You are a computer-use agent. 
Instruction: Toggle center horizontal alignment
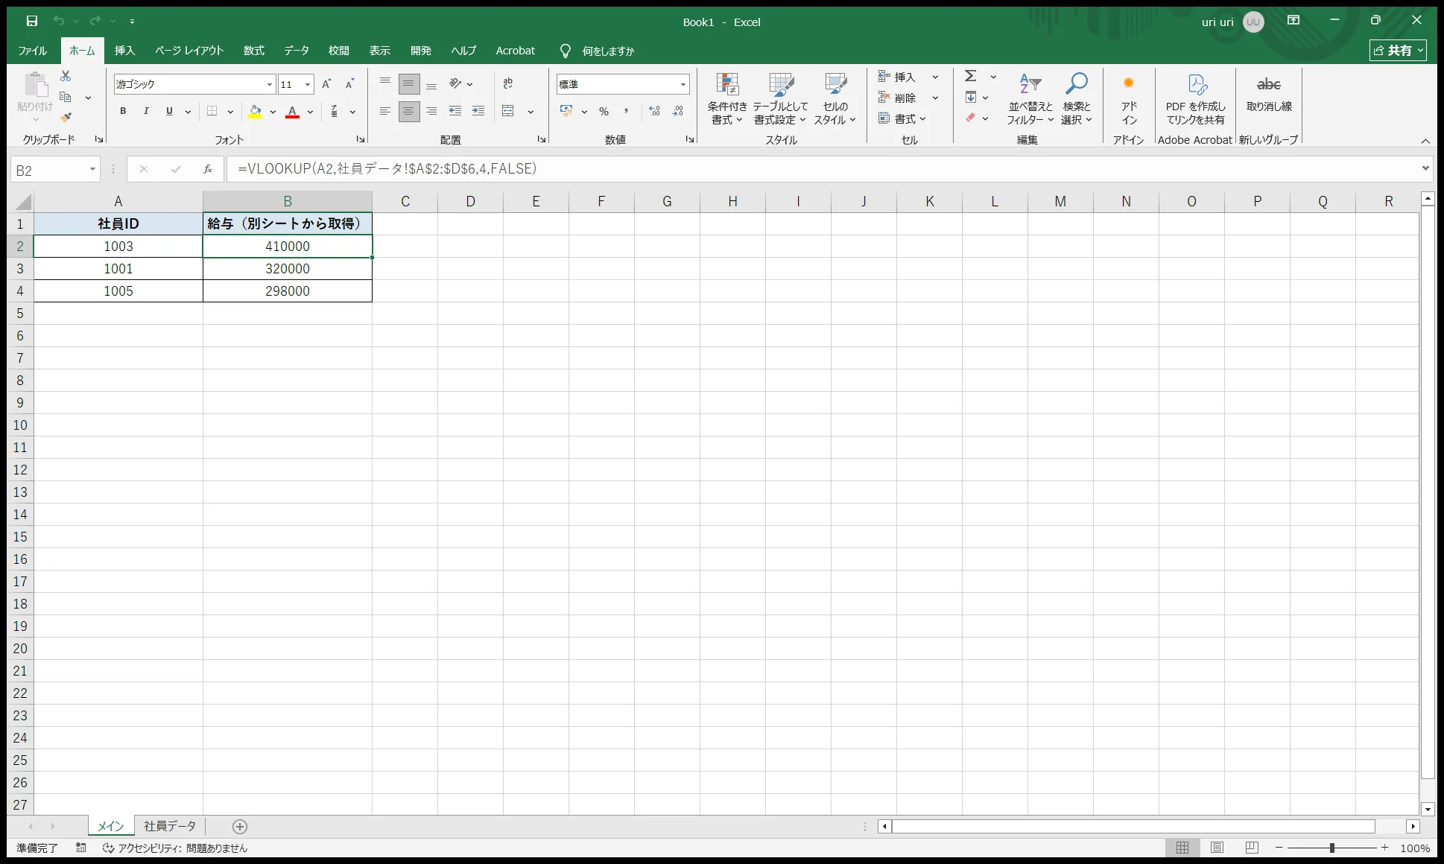tap(408, 112)
